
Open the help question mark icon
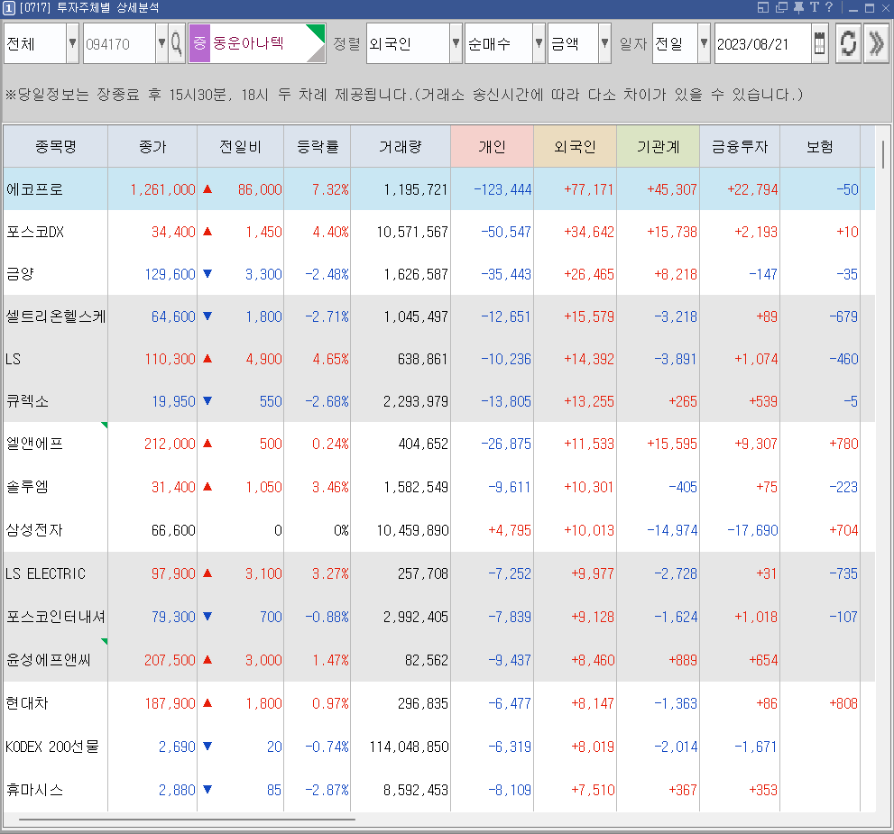[829, 7]
